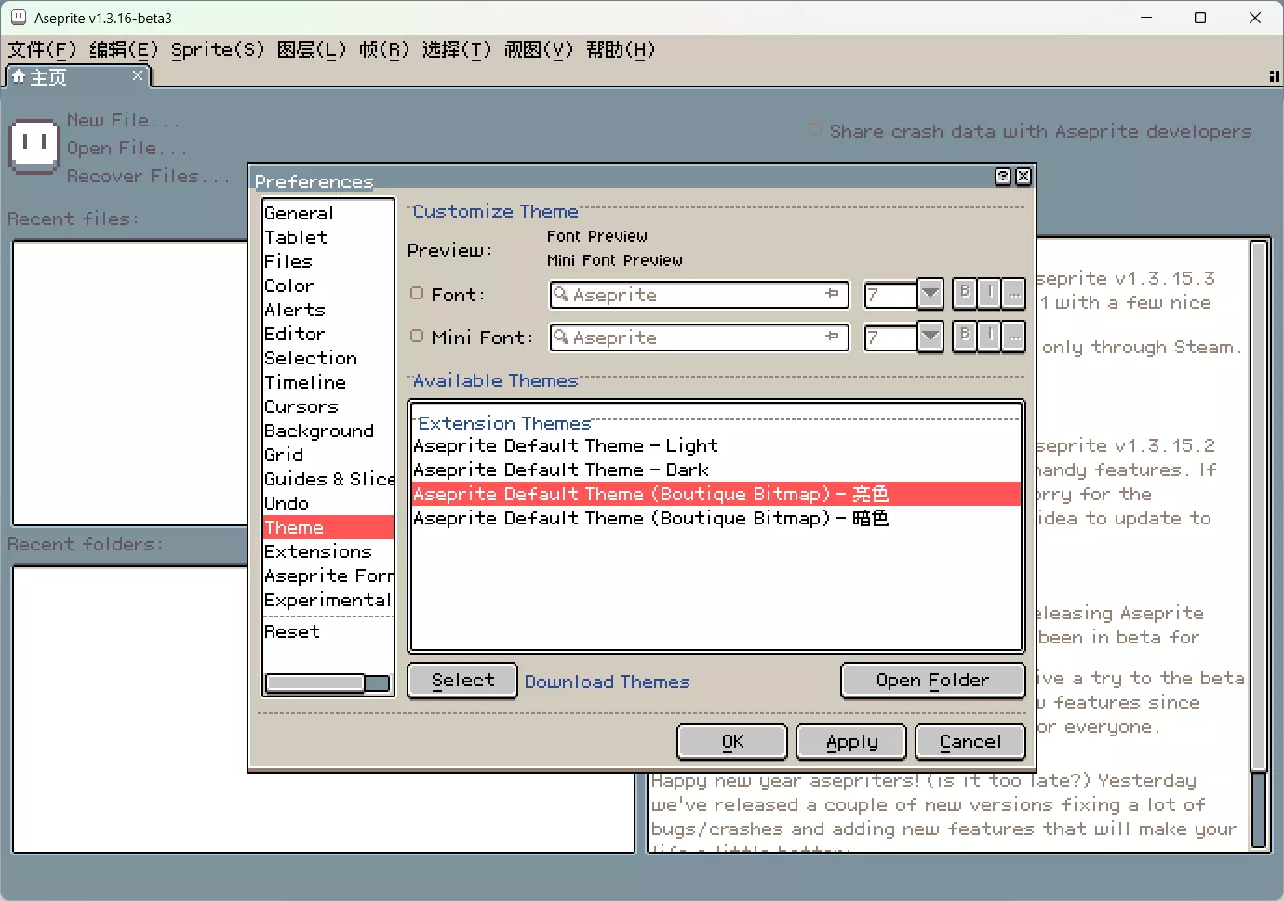Click New File... on home screen
This screenshot has height=901, width=1284.
coord(123,120)
